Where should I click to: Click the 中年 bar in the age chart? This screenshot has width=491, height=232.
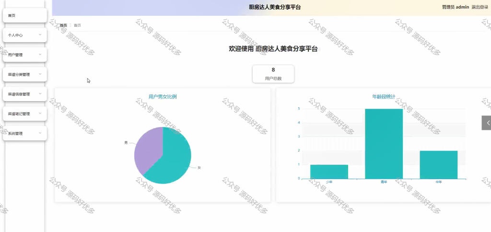(439, 165)
